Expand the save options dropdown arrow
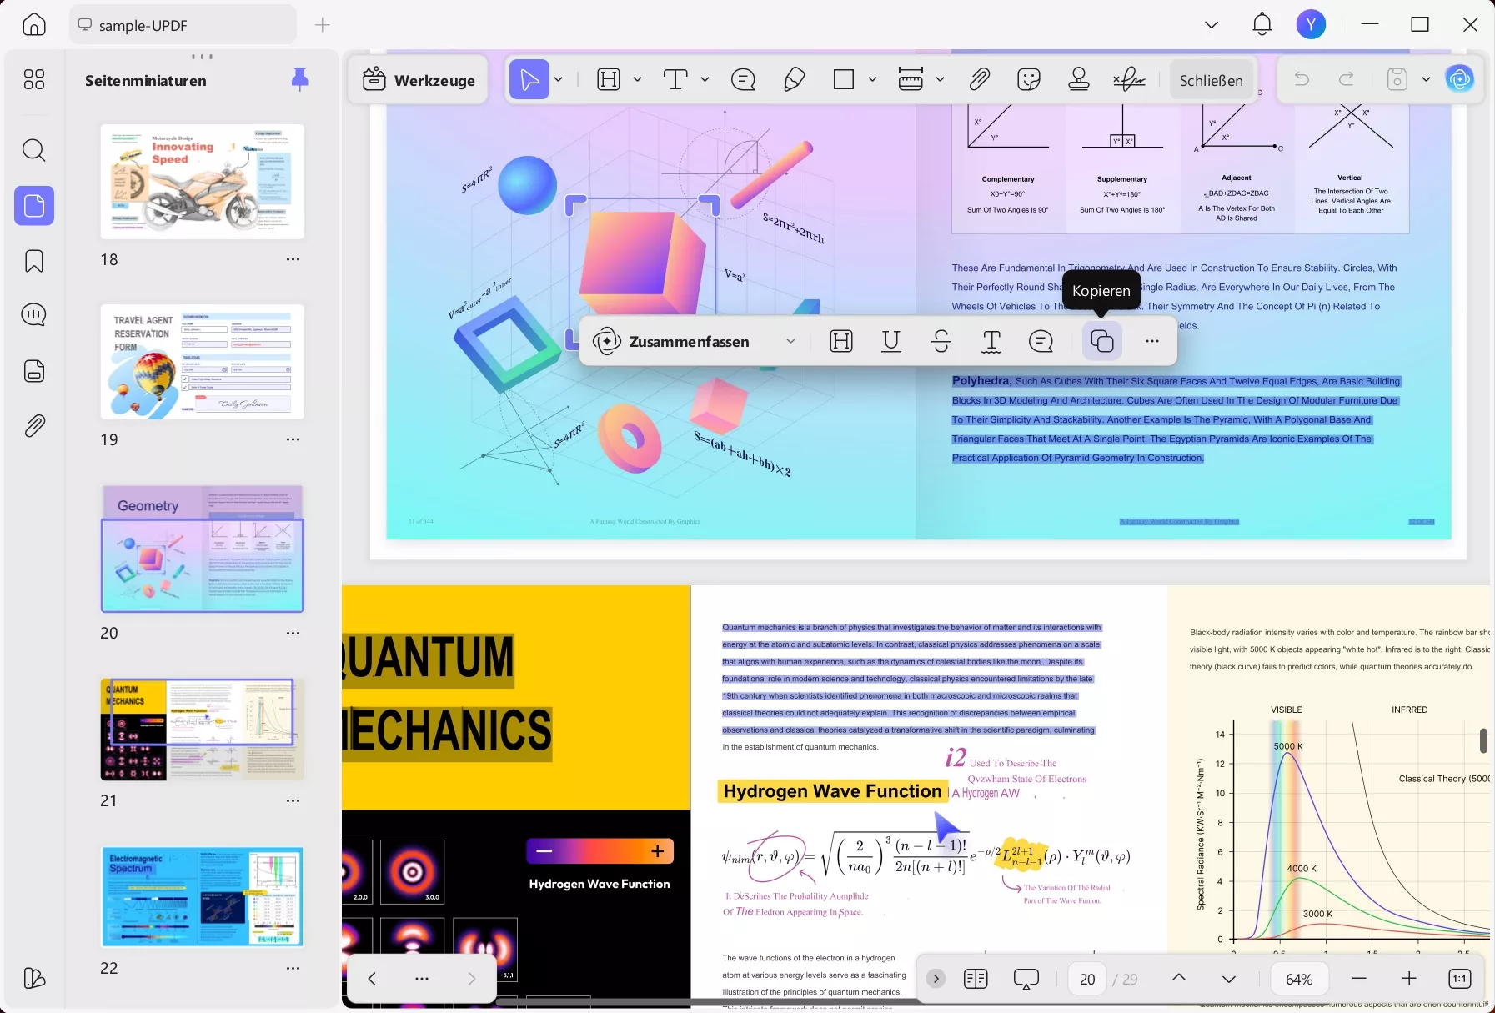This screenshot has height=1013, width=1495. tap(1427, 80)
